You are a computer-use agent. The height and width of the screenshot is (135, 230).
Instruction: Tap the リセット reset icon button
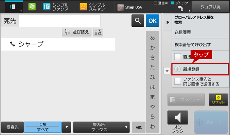coord(218,100)
